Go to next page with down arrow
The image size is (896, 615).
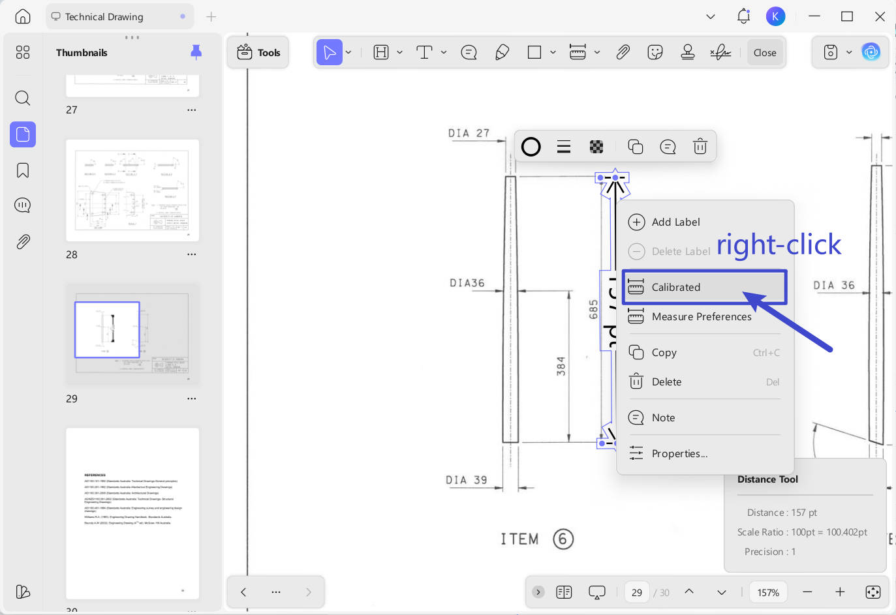coord(722,592)
